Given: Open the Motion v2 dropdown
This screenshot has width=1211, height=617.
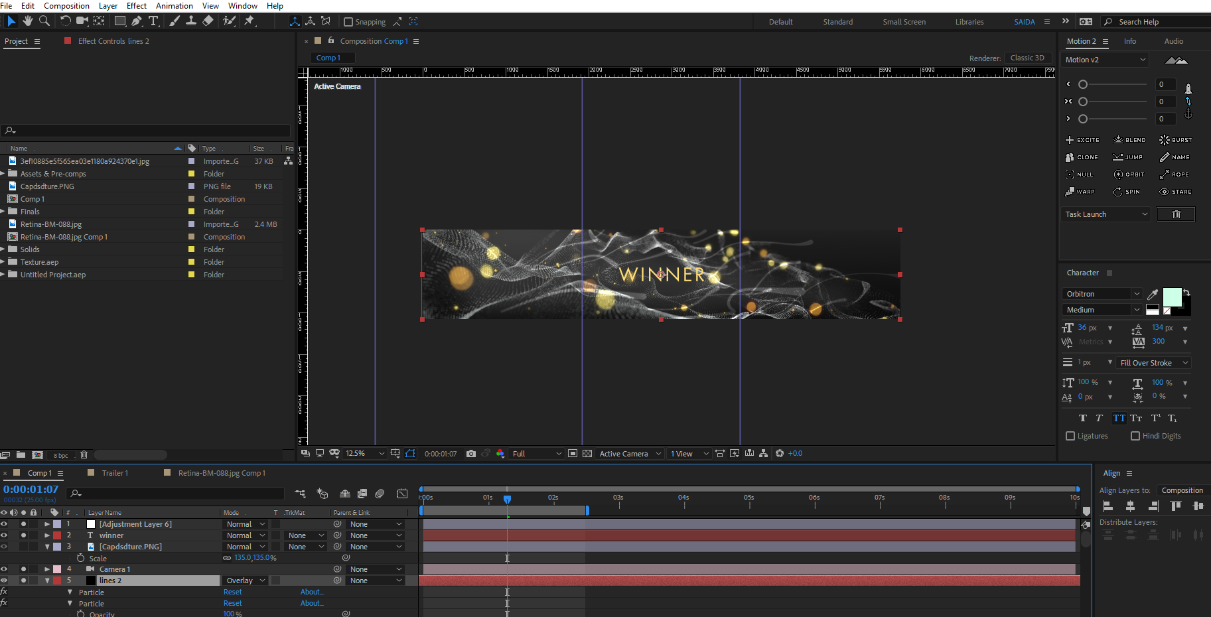Looking at the screenshot, I should [1105, 60].
